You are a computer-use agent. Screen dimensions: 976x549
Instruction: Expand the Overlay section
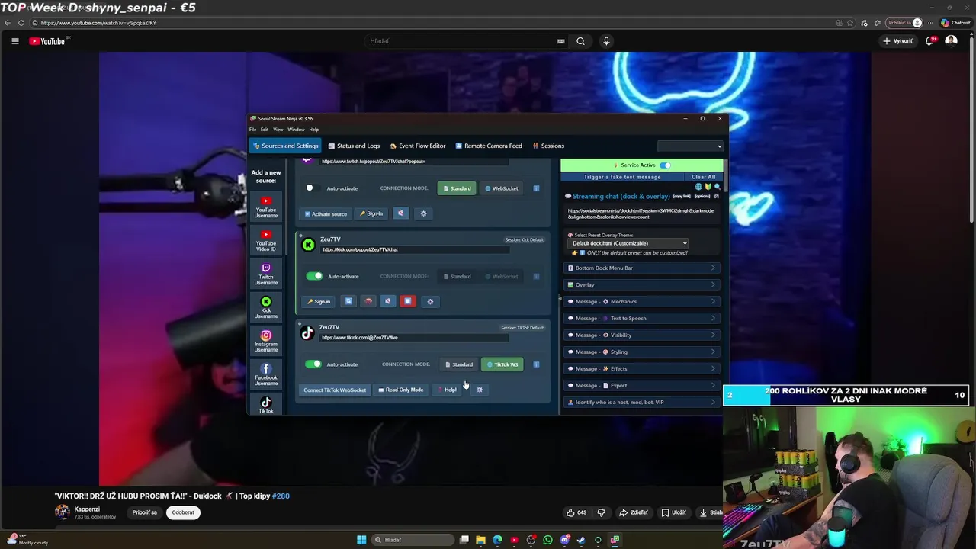click(641, 285)
